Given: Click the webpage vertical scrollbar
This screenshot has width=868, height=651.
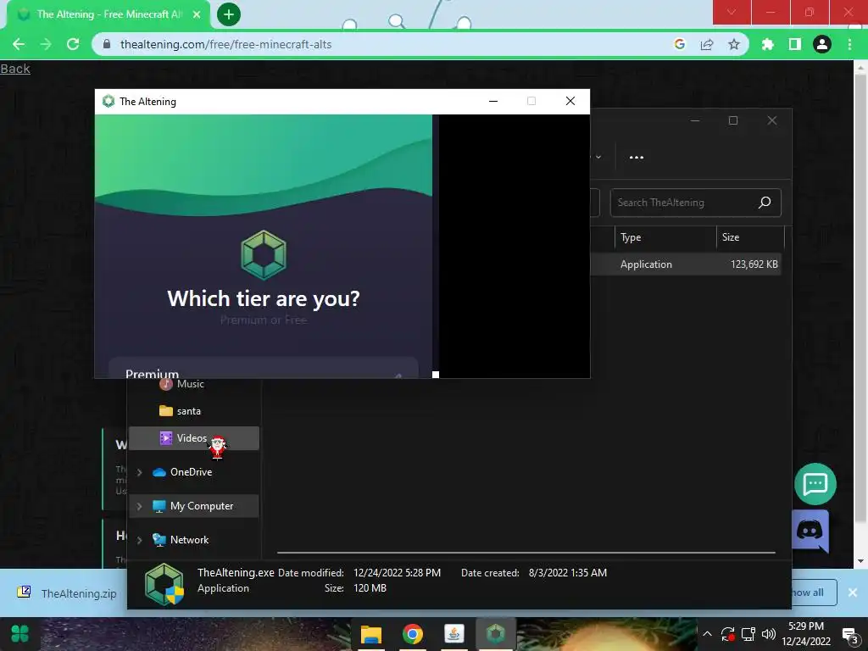Looking at the screenshot, I should point(860,299).
